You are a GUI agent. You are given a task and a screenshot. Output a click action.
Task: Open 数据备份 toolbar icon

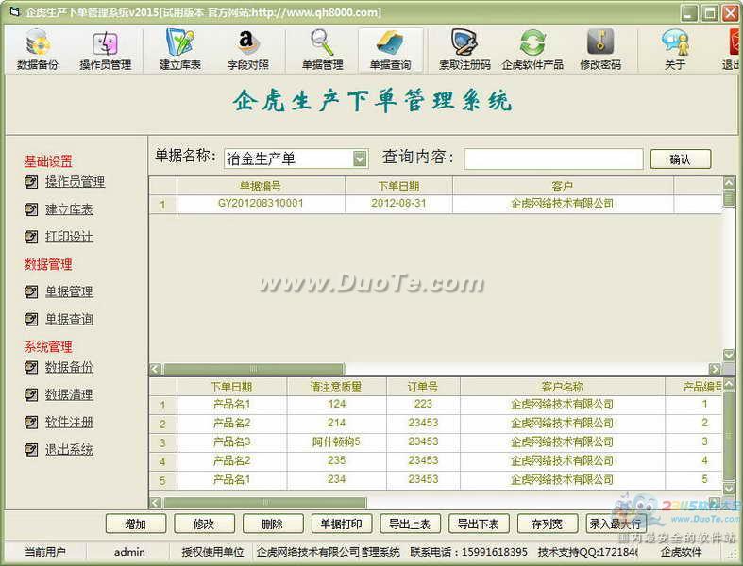click(38, 50)
